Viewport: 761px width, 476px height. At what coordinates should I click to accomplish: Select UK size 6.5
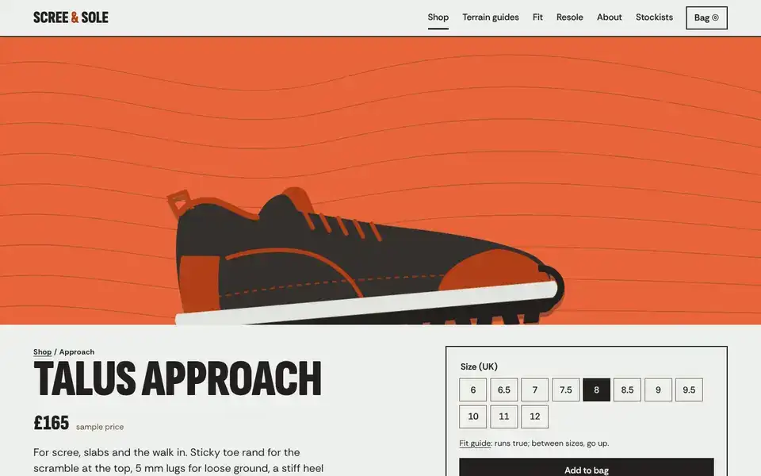click(504, 390)
